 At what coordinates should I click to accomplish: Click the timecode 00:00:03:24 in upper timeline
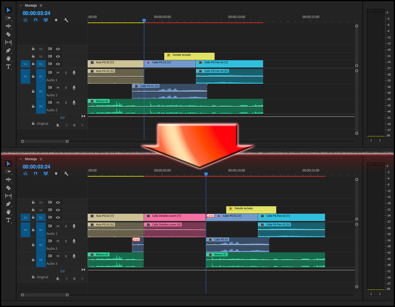(37, 13)
